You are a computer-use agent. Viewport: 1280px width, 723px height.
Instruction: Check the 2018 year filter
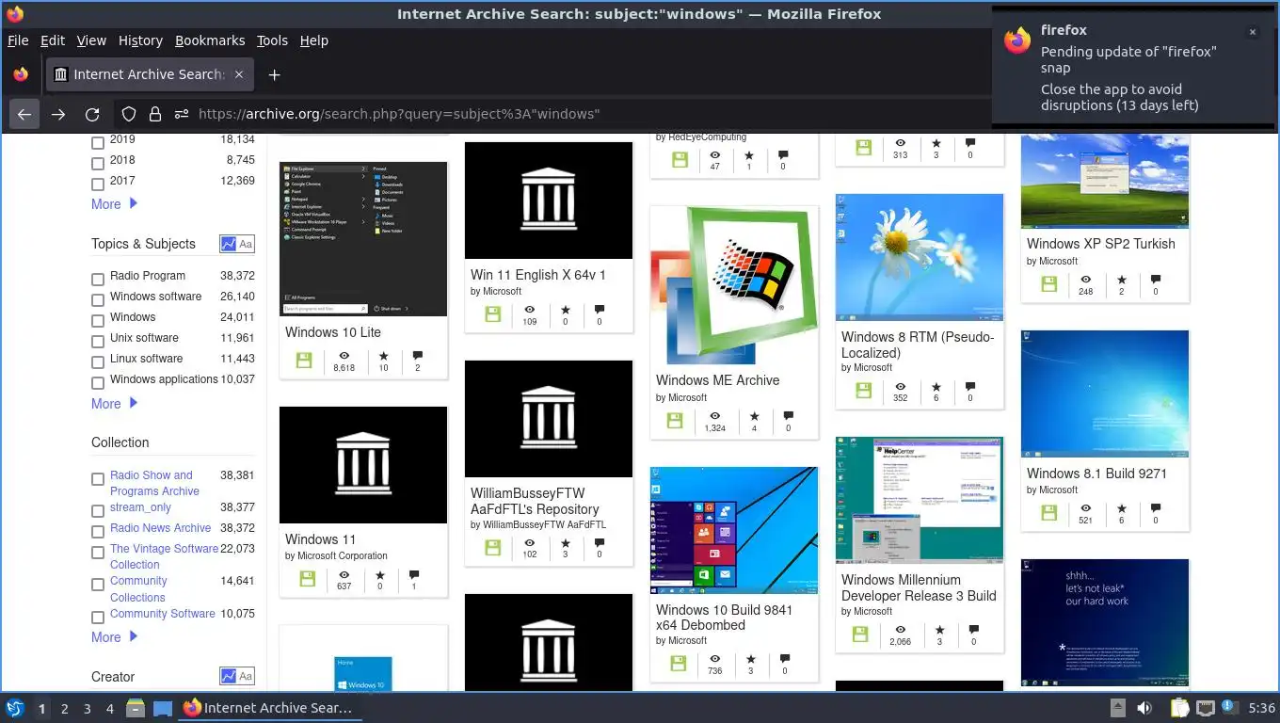pos(98,164)
